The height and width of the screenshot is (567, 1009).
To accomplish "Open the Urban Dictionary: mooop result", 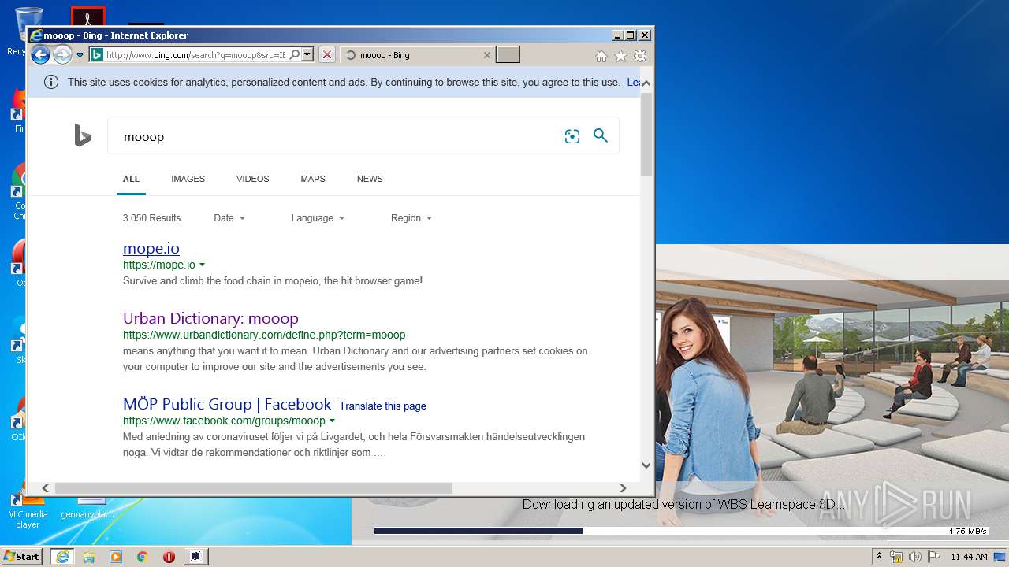I will point(210,318).
